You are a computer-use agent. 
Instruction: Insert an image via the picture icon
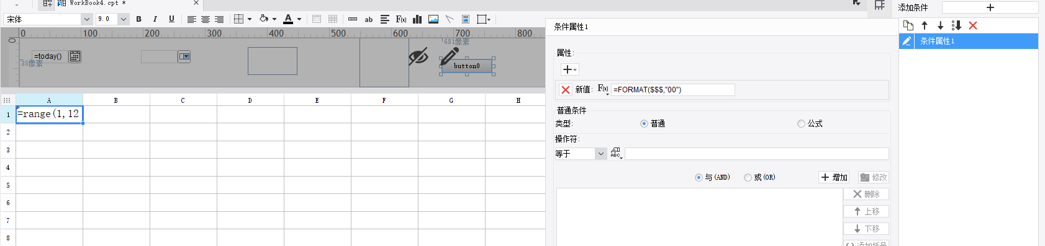tap(433, 19)
